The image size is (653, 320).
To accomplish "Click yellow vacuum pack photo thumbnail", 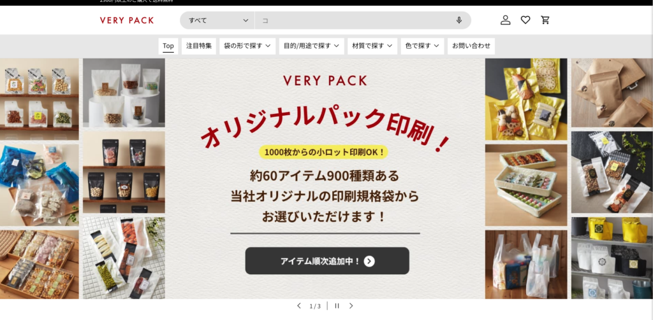I will pos(526,99).
